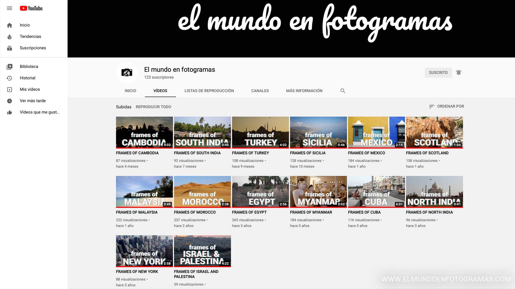The image size is (515, 289).
Task: Click title FRAMES OF ISRAEL AND PALESTINA
Action: [196, 274]
